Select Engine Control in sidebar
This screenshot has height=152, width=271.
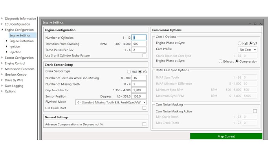pos(15,63)
